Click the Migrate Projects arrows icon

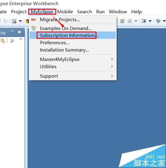(34, 20)
